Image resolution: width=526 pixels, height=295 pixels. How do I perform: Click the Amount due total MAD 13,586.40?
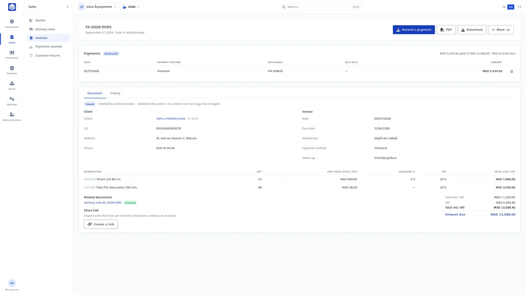pos(503,215)
